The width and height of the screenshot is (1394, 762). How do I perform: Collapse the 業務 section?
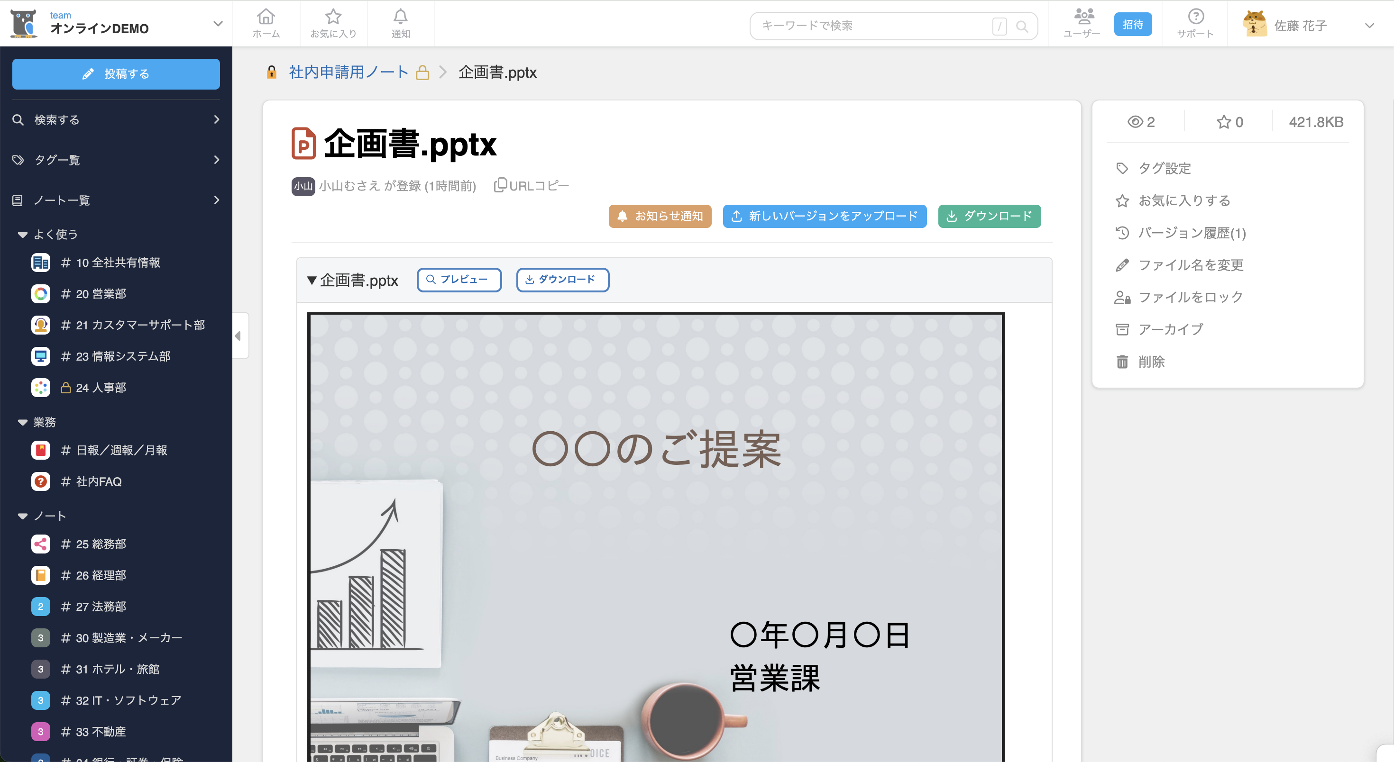point(22,422)
